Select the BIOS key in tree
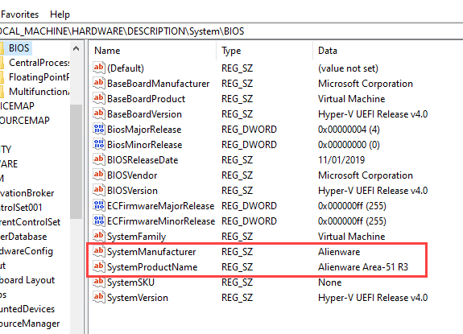 tap(19, 48)
